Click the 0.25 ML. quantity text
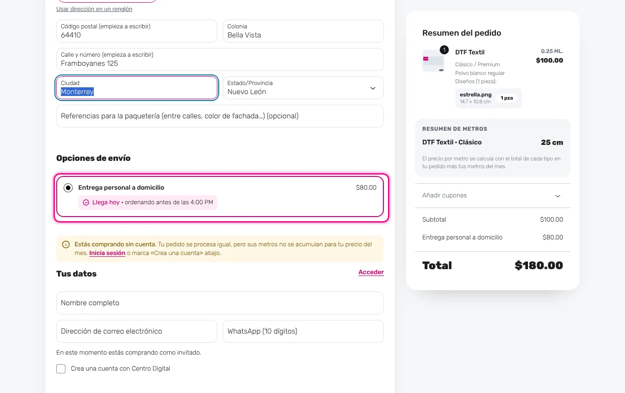 point(552,51)
